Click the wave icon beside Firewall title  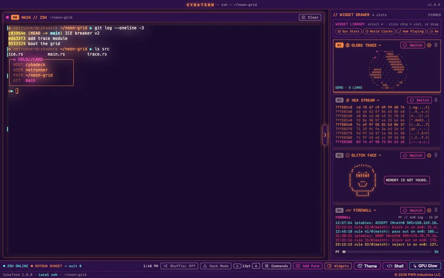pyautogui.click(x=348, y=210)
